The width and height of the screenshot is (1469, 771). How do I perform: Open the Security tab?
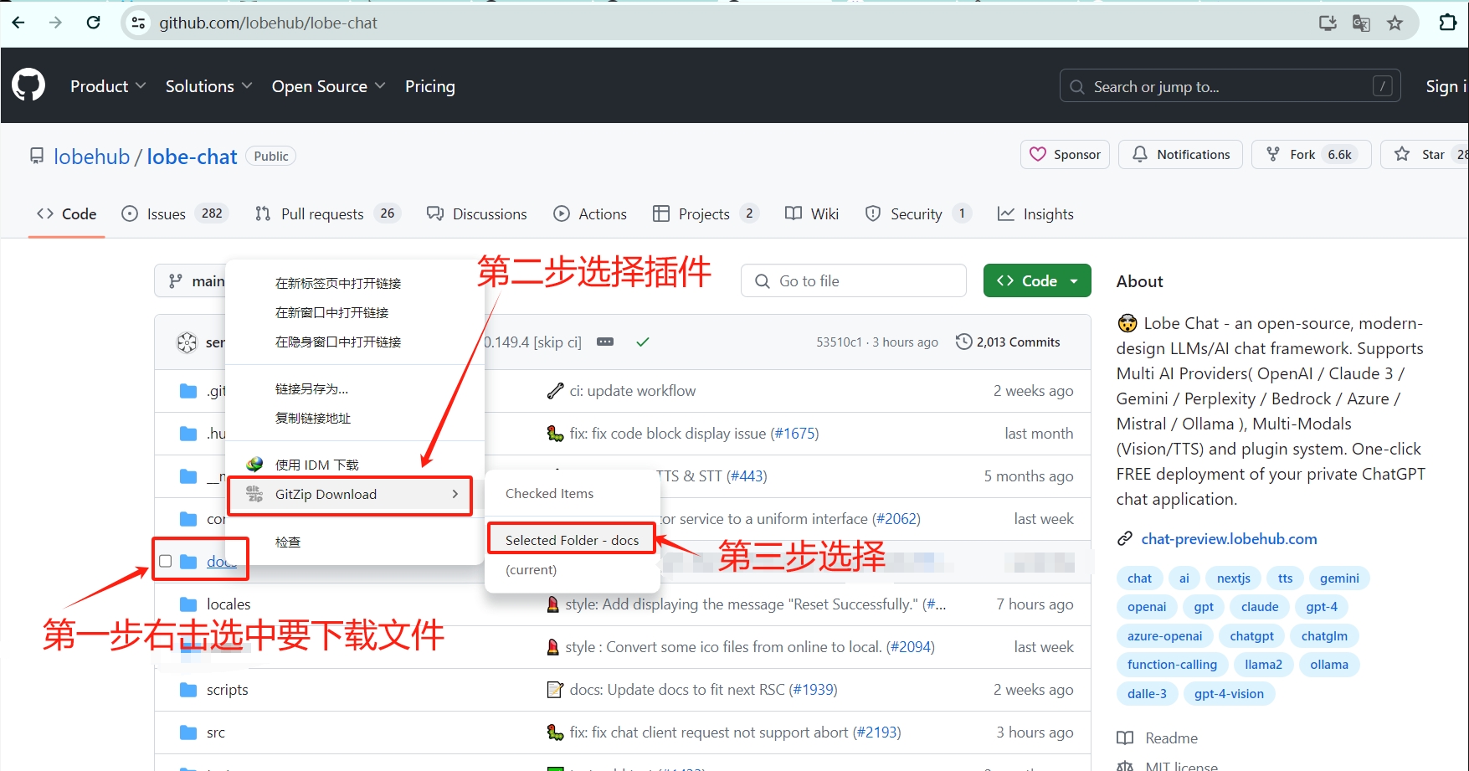coord(917,214)
